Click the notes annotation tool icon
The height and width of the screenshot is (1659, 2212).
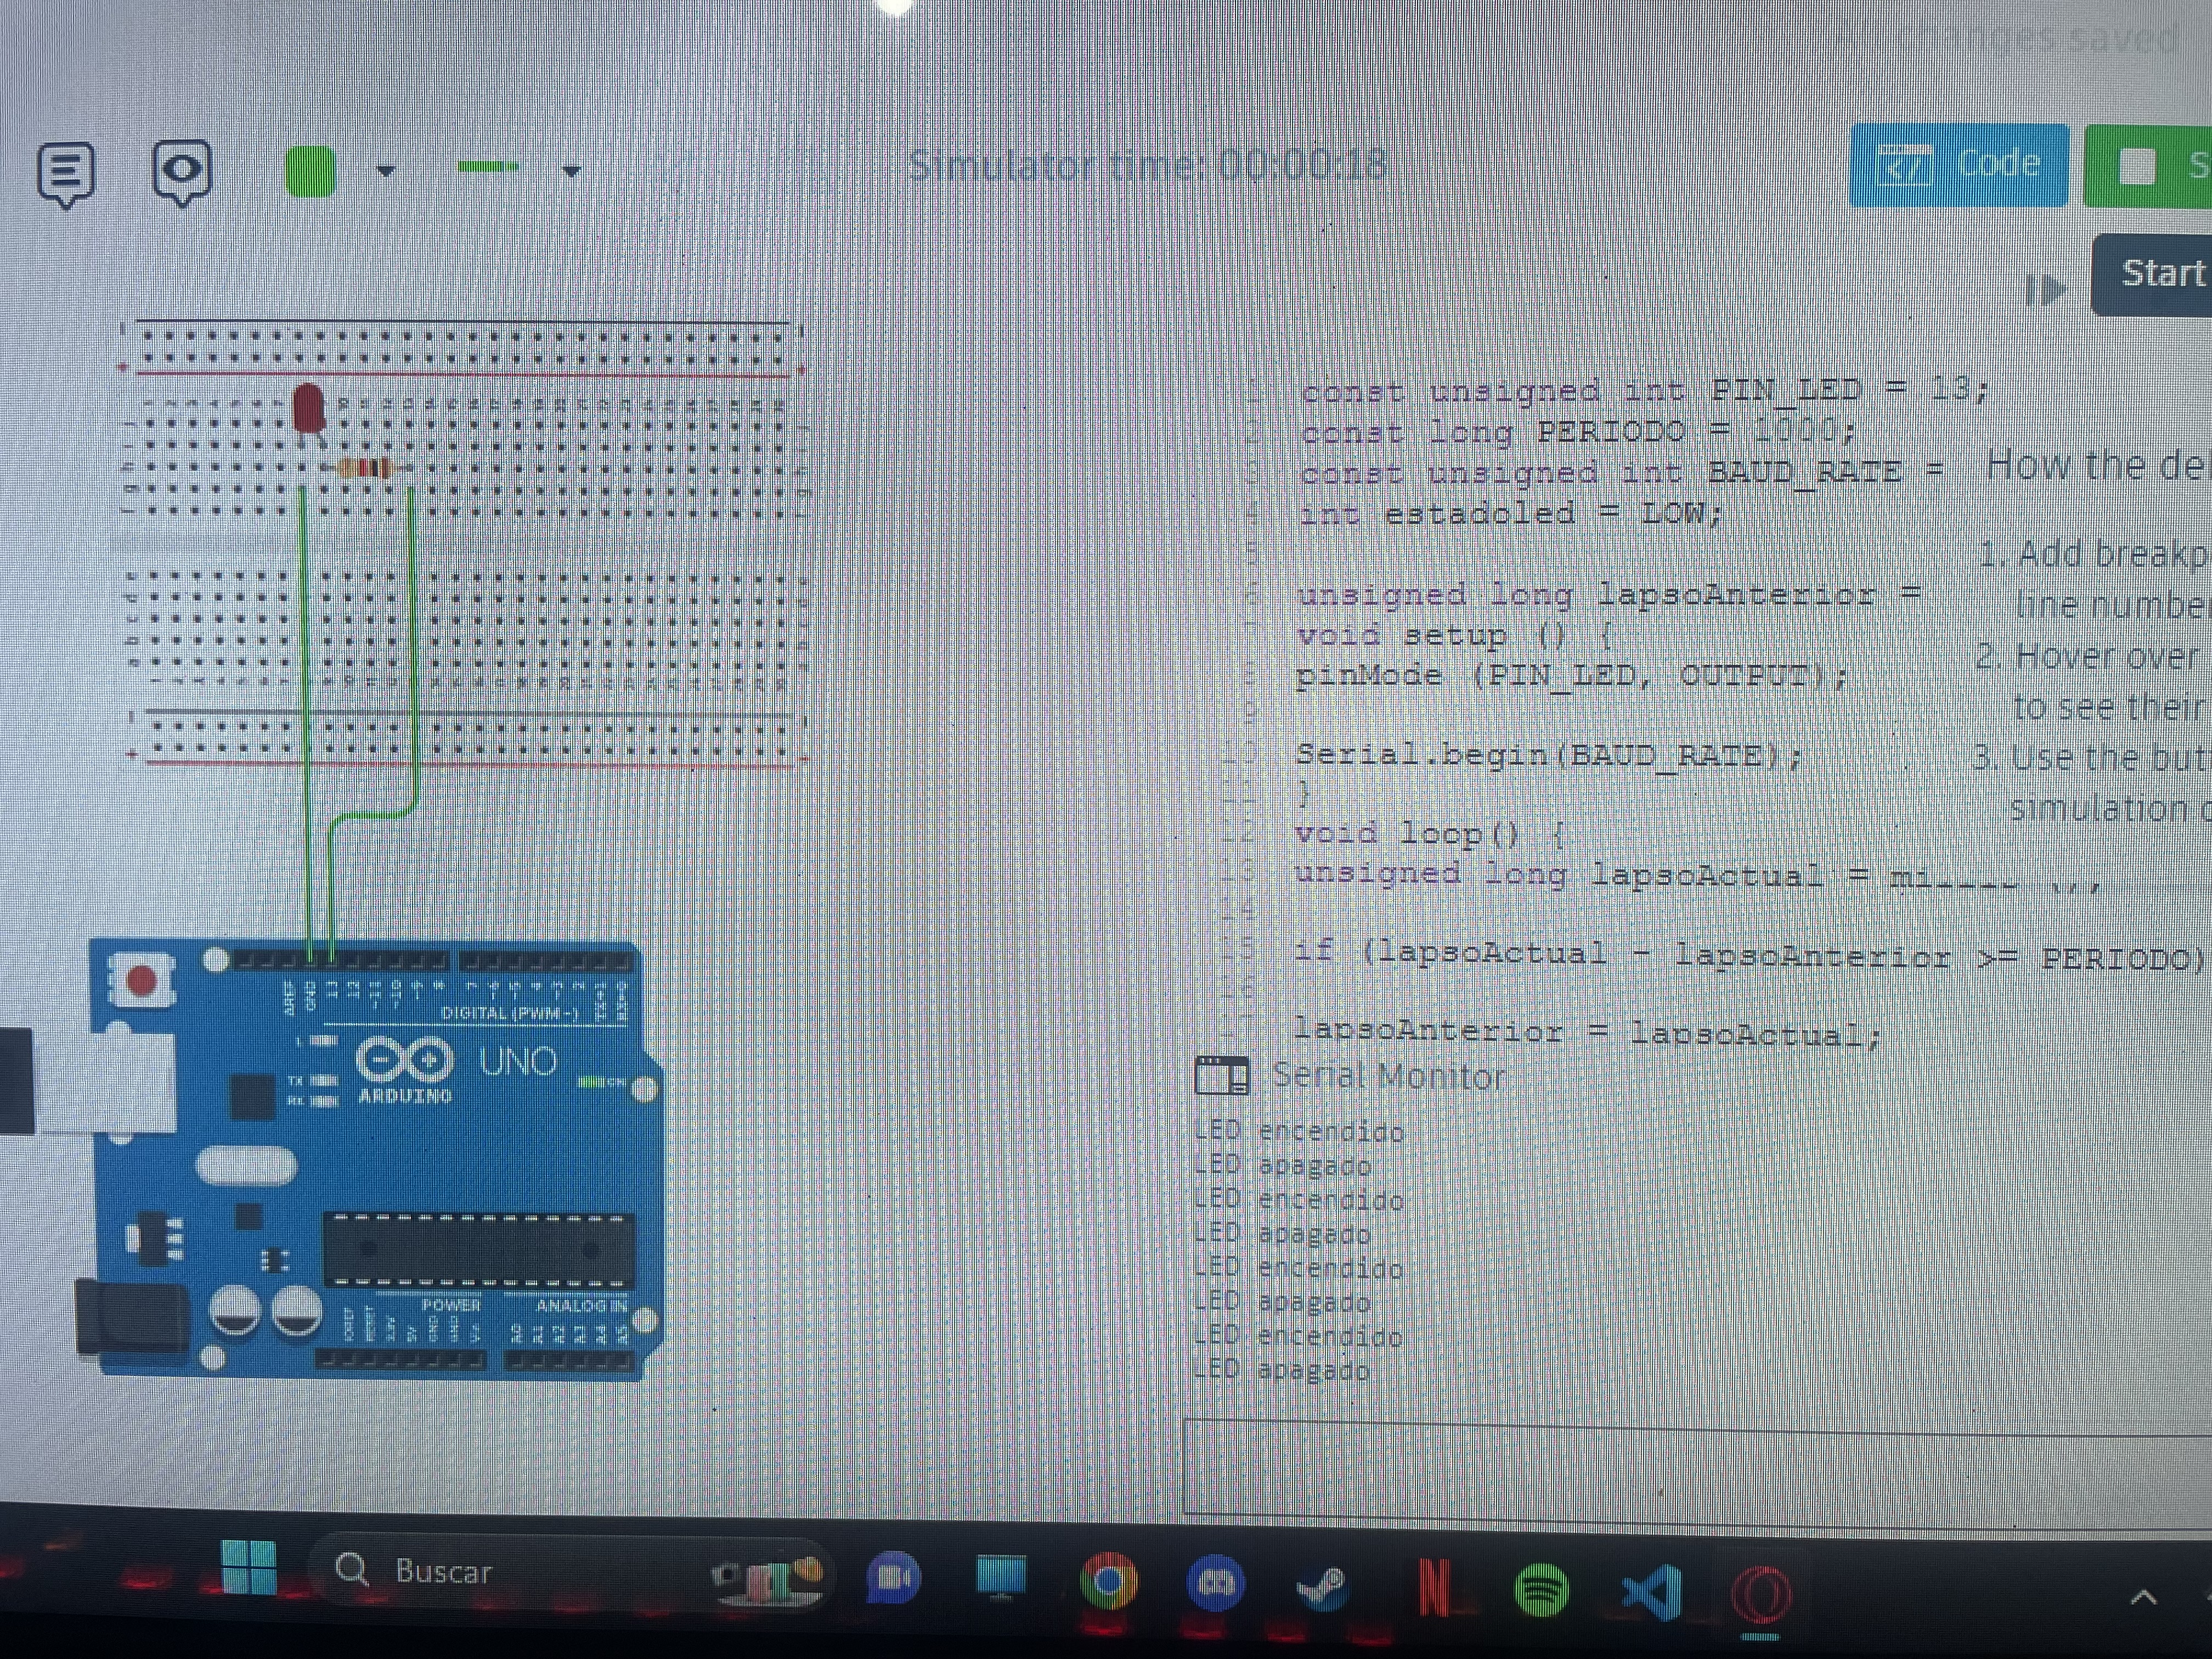click(66, 172)
